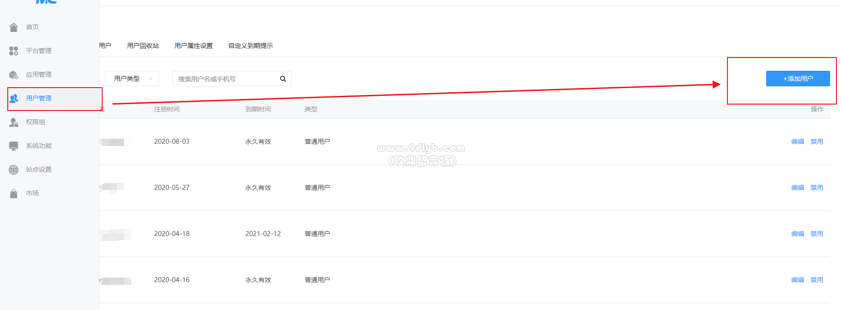841x310 pixels.
Task: Click the 用户管理 people icon
Action: click(14, 98)
